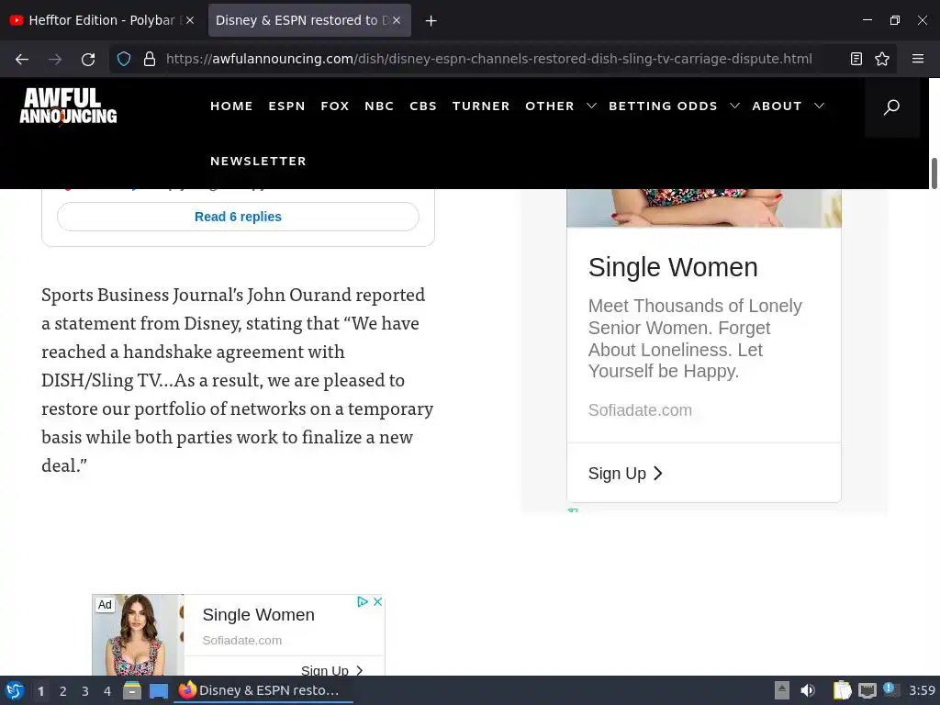Expand the OTHER dropdown chevron

pos(591,106)
